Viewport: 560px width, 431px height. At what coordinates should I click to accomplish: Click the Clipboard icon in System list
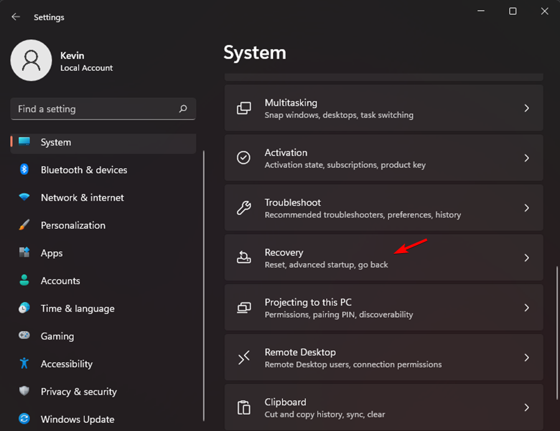point(244,407)
